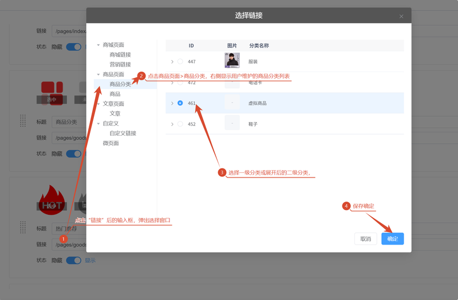The image size is (458, 300).
Task: Click the red HOT flame 选中 icon
Action: coord(52,200)
